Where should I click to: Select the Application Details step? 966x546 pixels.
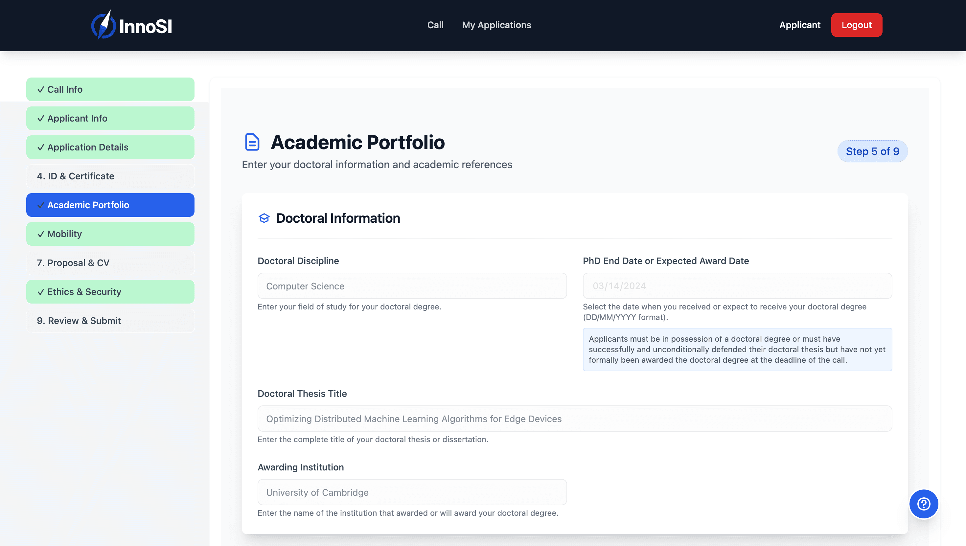(110, 147)
